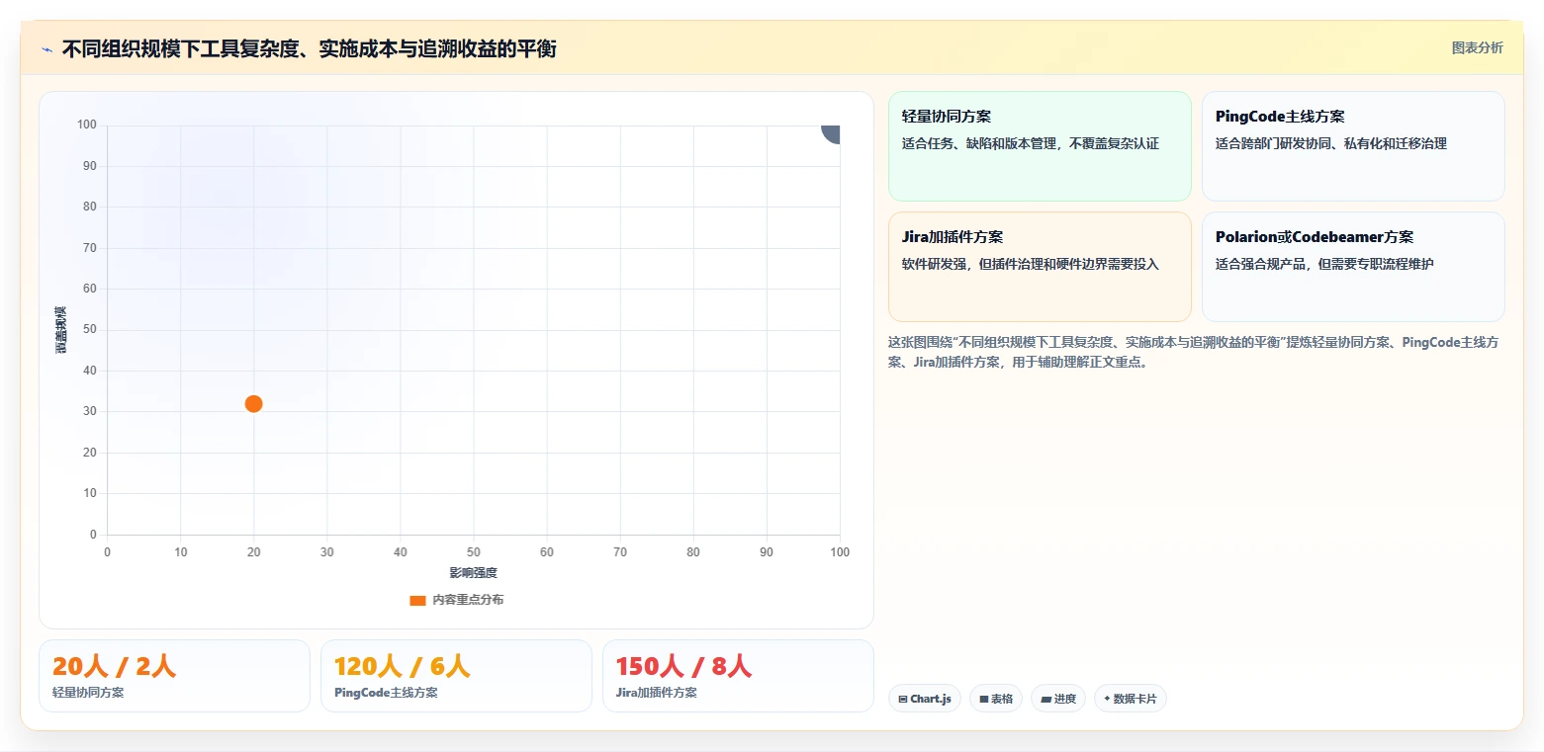This screenshot has height=752, width=1544.
Task: Click the 内容重点分布 legend label
Action: 468,600
